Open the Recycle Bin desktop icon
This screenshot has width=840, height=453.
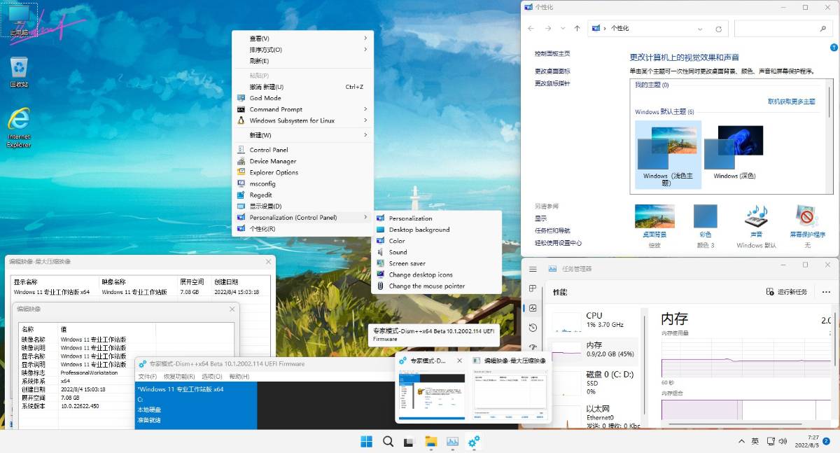(19, 72)
